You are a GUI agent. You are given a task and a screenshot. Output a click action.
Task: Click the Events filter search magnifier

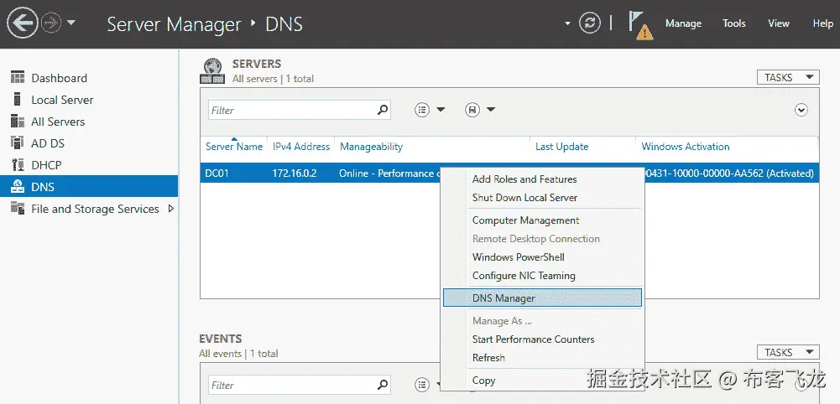point(383,386)
